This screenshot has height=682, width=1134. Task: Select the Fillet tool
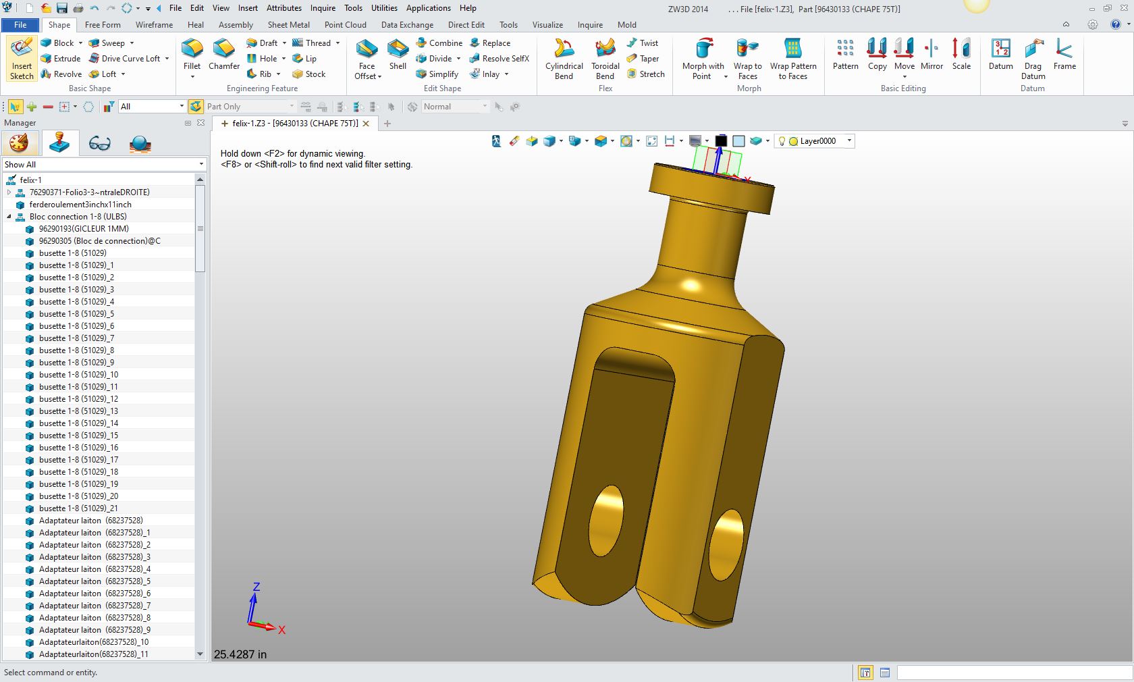tap(192, 54)
